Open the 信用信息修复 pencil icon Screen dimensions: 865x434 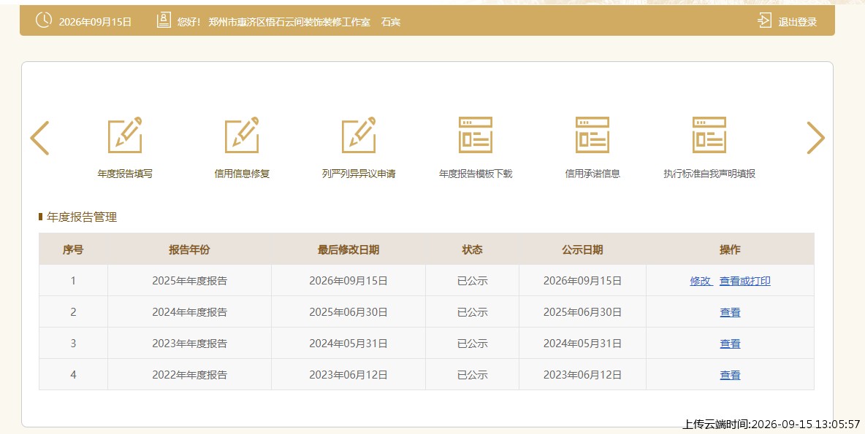coord(242,135)
